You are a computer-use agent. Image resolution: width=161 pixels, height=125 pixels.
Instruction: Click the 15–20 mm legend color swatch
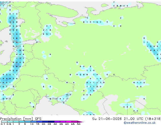pos(40,122)
